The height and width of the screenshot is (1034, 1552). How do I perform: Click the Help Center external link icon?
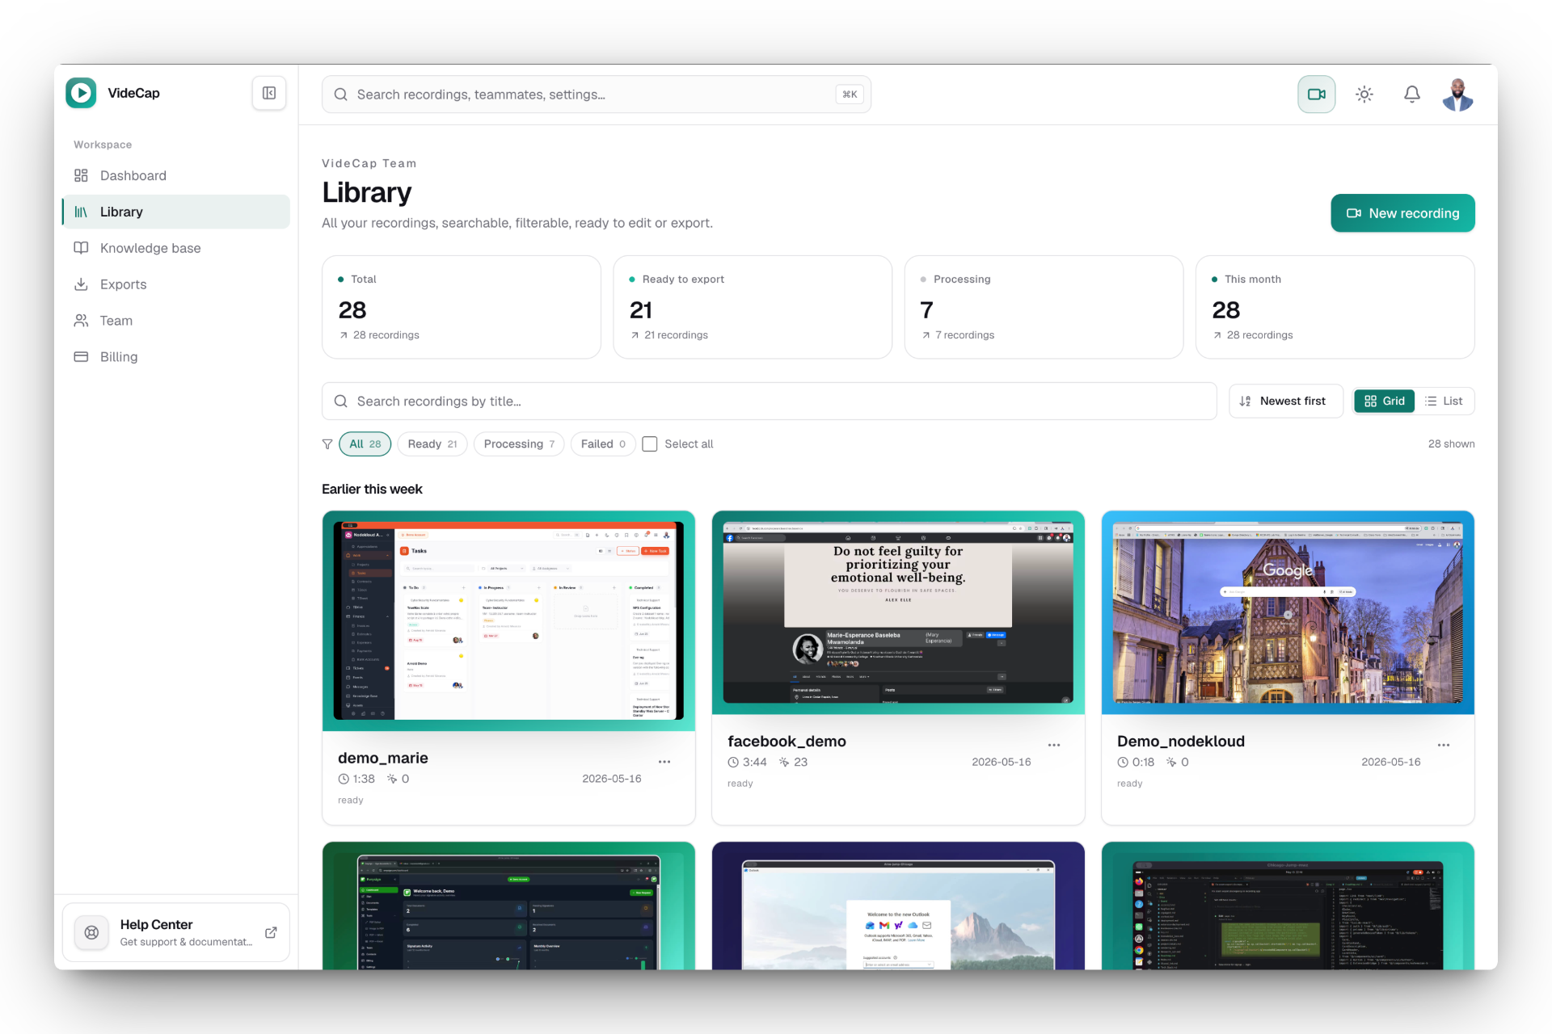271,932
